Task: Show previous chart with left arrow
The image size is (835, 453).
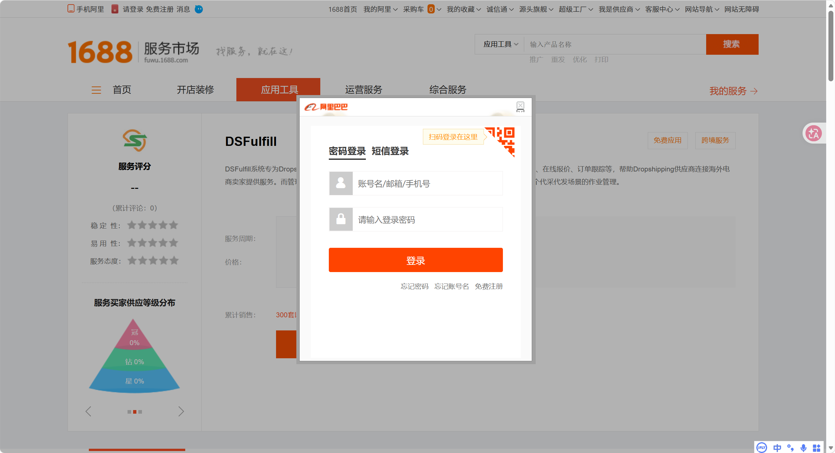Action: (x=88, y=411)
